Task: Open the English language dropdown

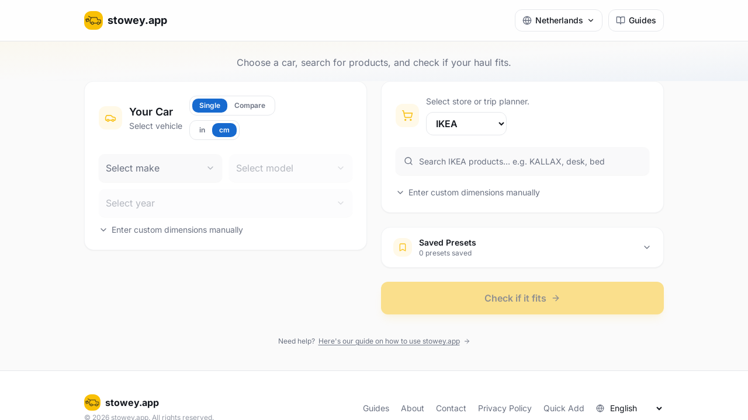Action: coord(636,408)
